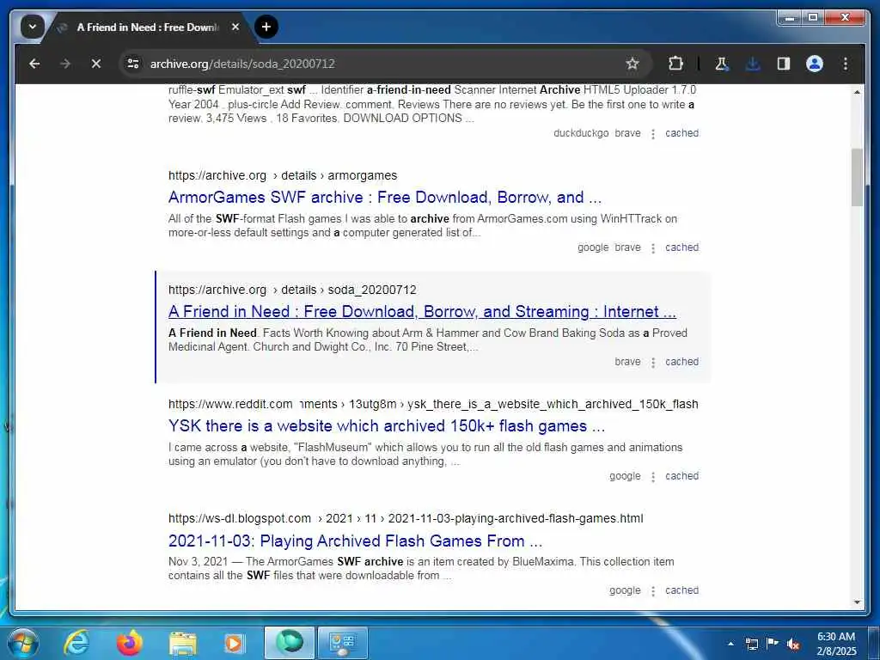Click the forward navigation arrow
The image size is (880, 660).
(x=65, y=64)
